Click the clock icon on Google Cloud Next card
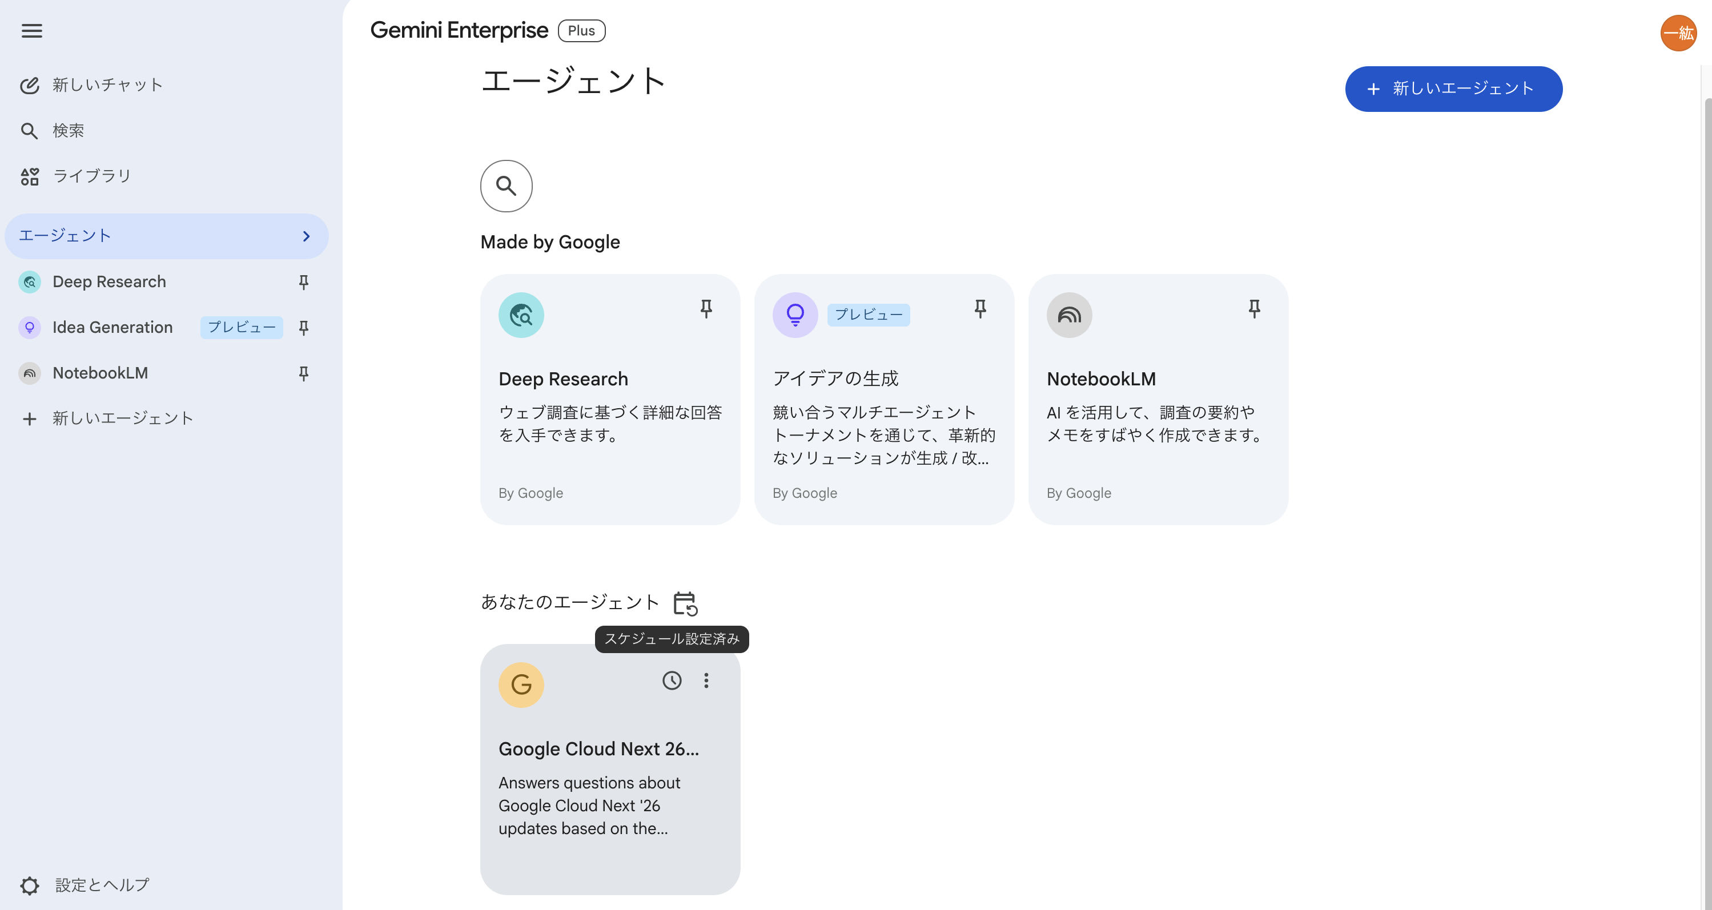Screen dimensions: 1712x910 point(672,680)
